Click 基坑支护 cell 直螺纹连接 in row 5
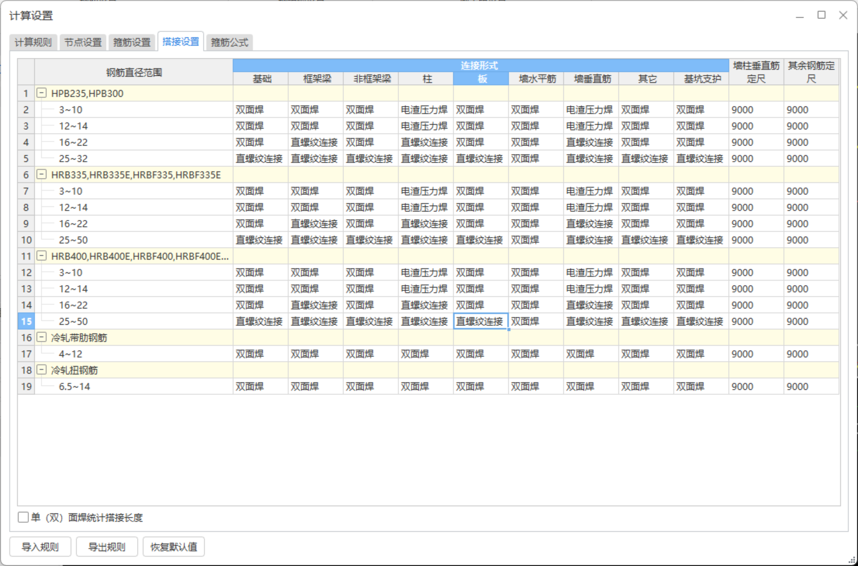This screenshot has width=858, height=566. click(701, 158)
